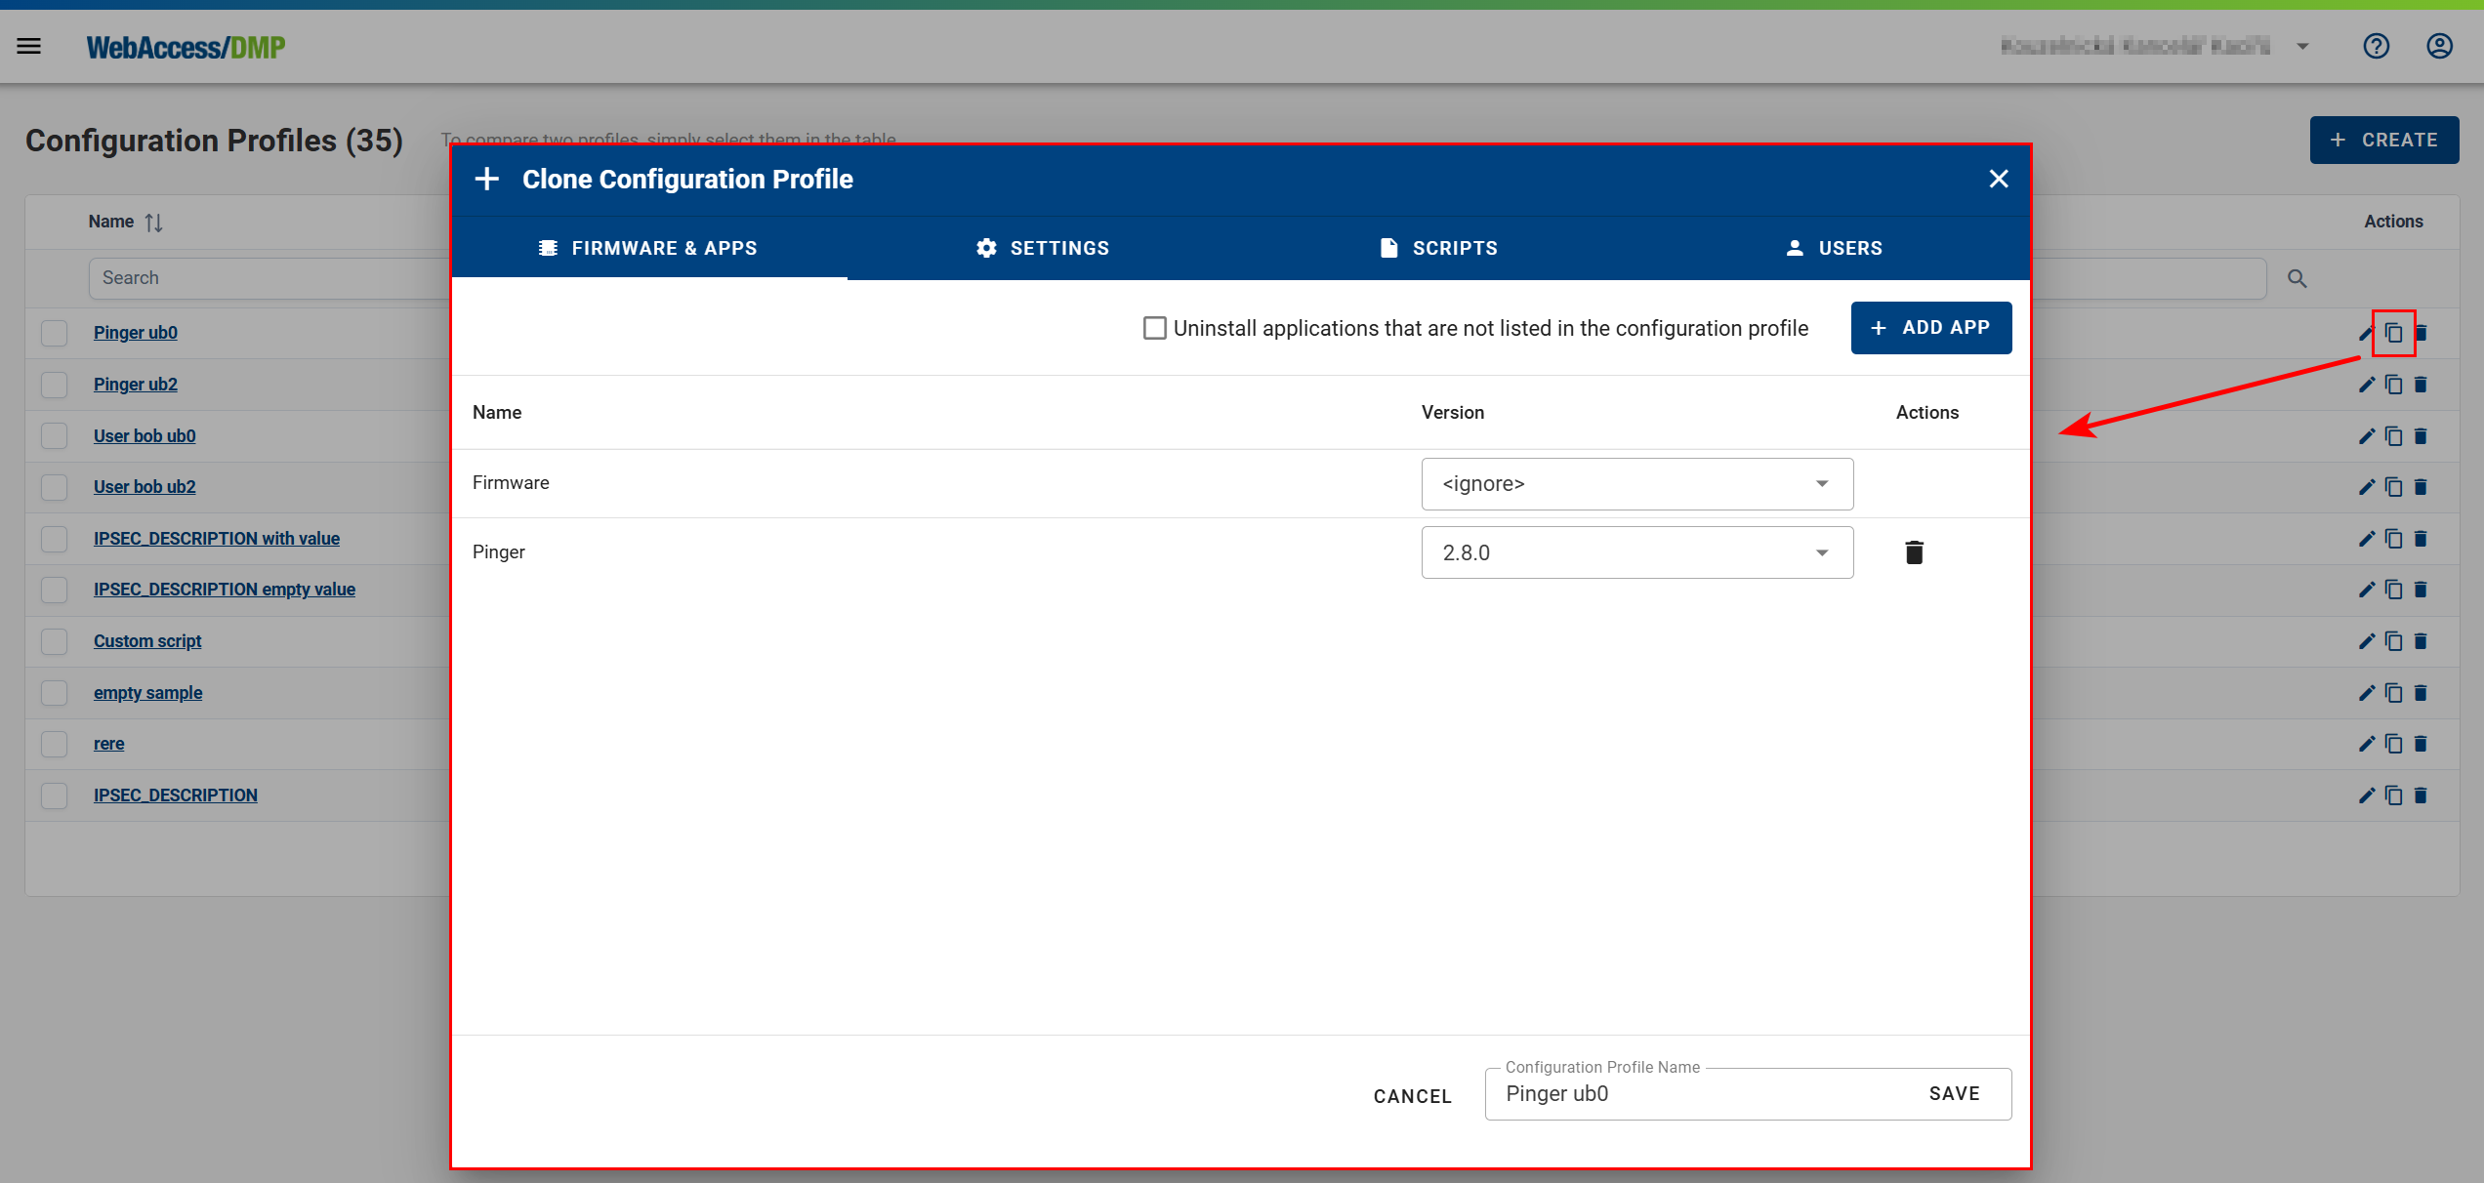Toggle the Name column sort arrows
The image size is (2484, 1183).
(x=155, y=222)
